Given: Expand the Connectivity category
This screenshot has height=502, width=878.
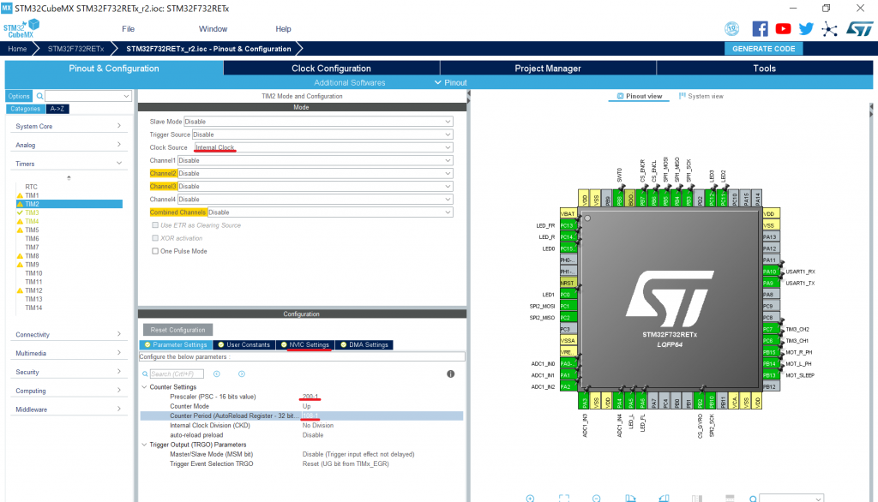Looking at the screenshot, I should click(69, 334).
